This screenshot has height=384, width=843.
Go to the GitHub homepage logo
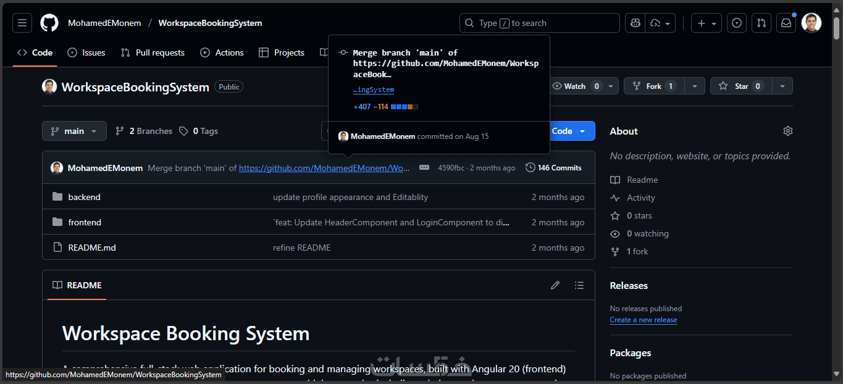point(49,23)
